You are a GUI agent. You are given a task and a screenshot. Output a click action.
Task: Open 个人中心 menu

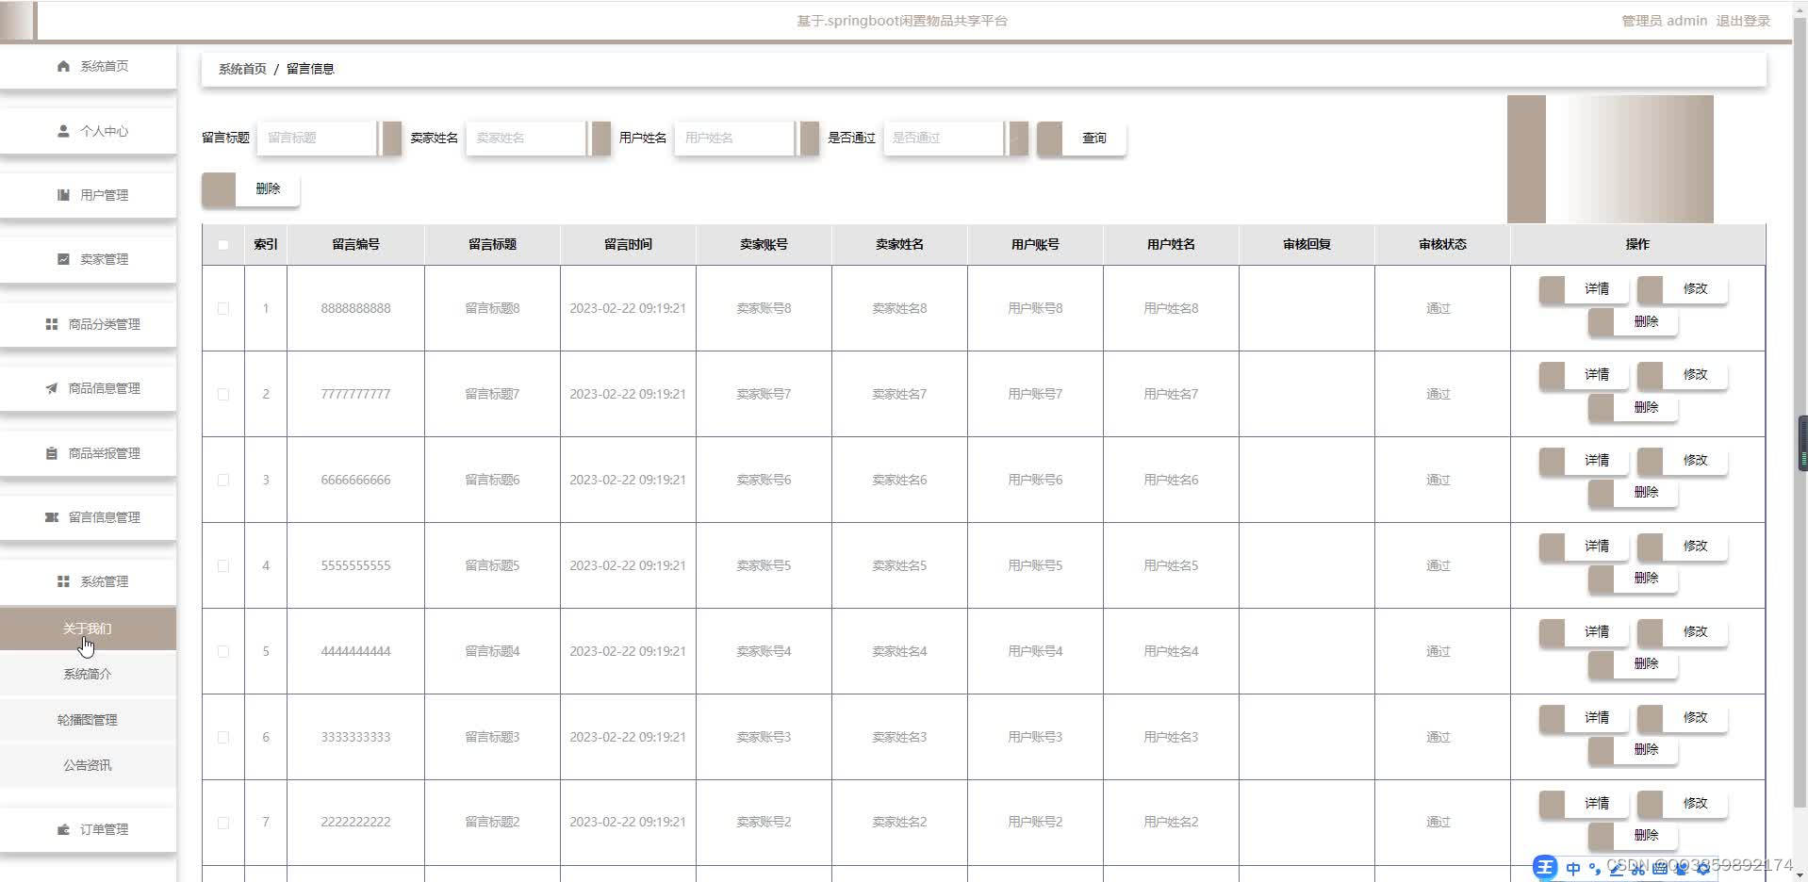point(88,131)
